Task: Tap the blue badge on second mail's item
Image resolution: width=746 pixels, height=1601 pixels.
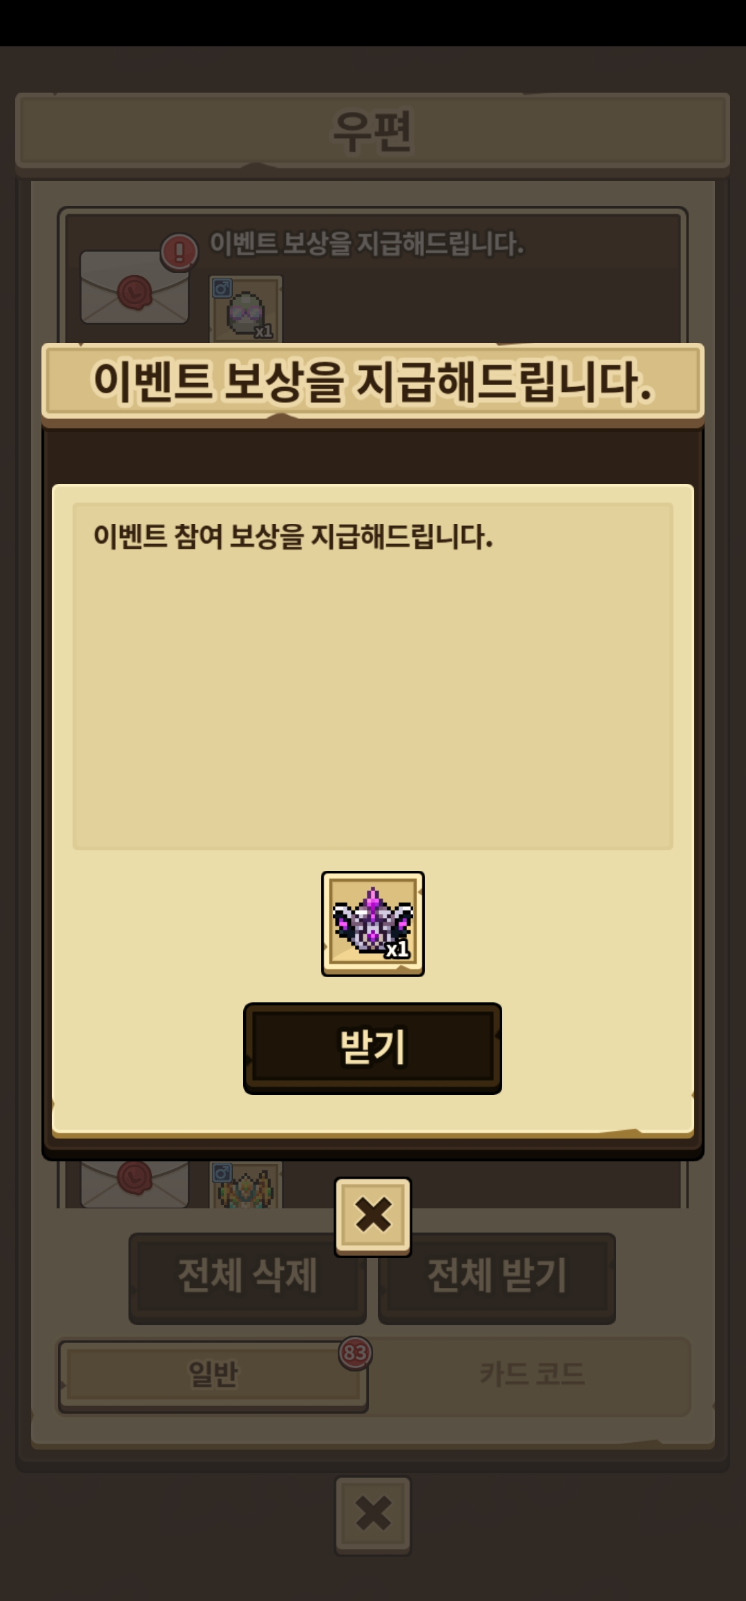Action: (x=222, y=1172)
